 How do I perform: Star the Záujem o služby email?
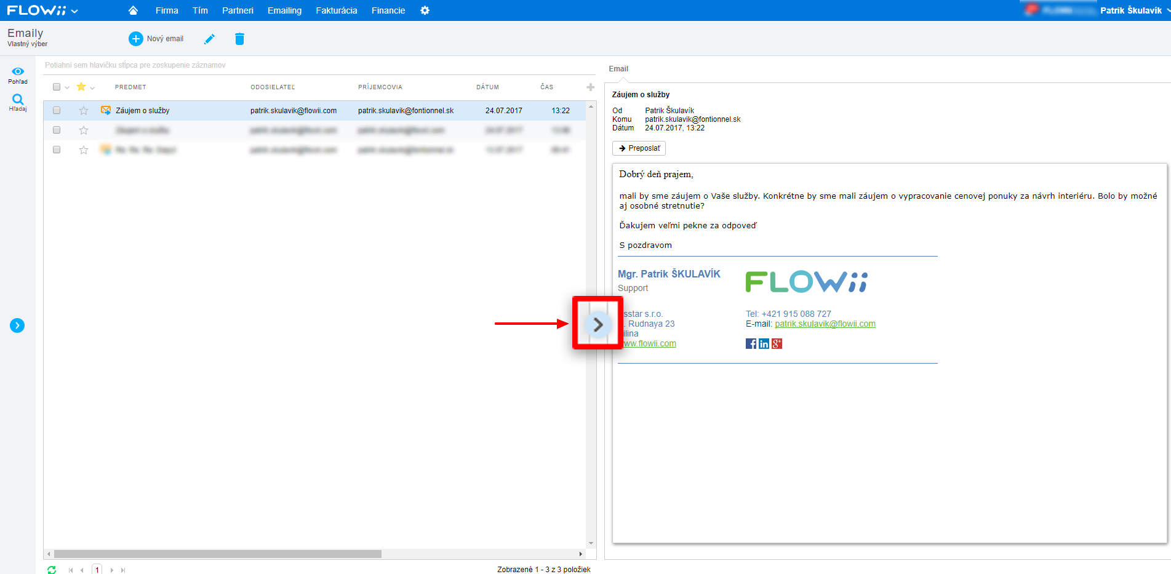(x=84, y=111)
